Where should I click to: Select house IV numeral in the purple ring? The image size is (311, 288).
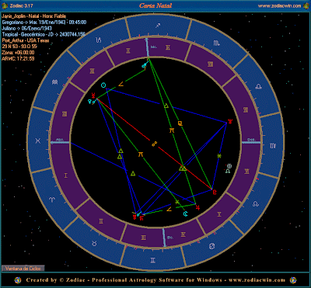point(183,234)
